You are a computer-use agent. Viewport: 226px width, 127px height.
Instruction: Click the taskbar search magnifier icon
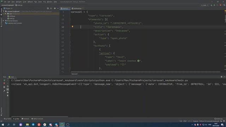[8, 125]
